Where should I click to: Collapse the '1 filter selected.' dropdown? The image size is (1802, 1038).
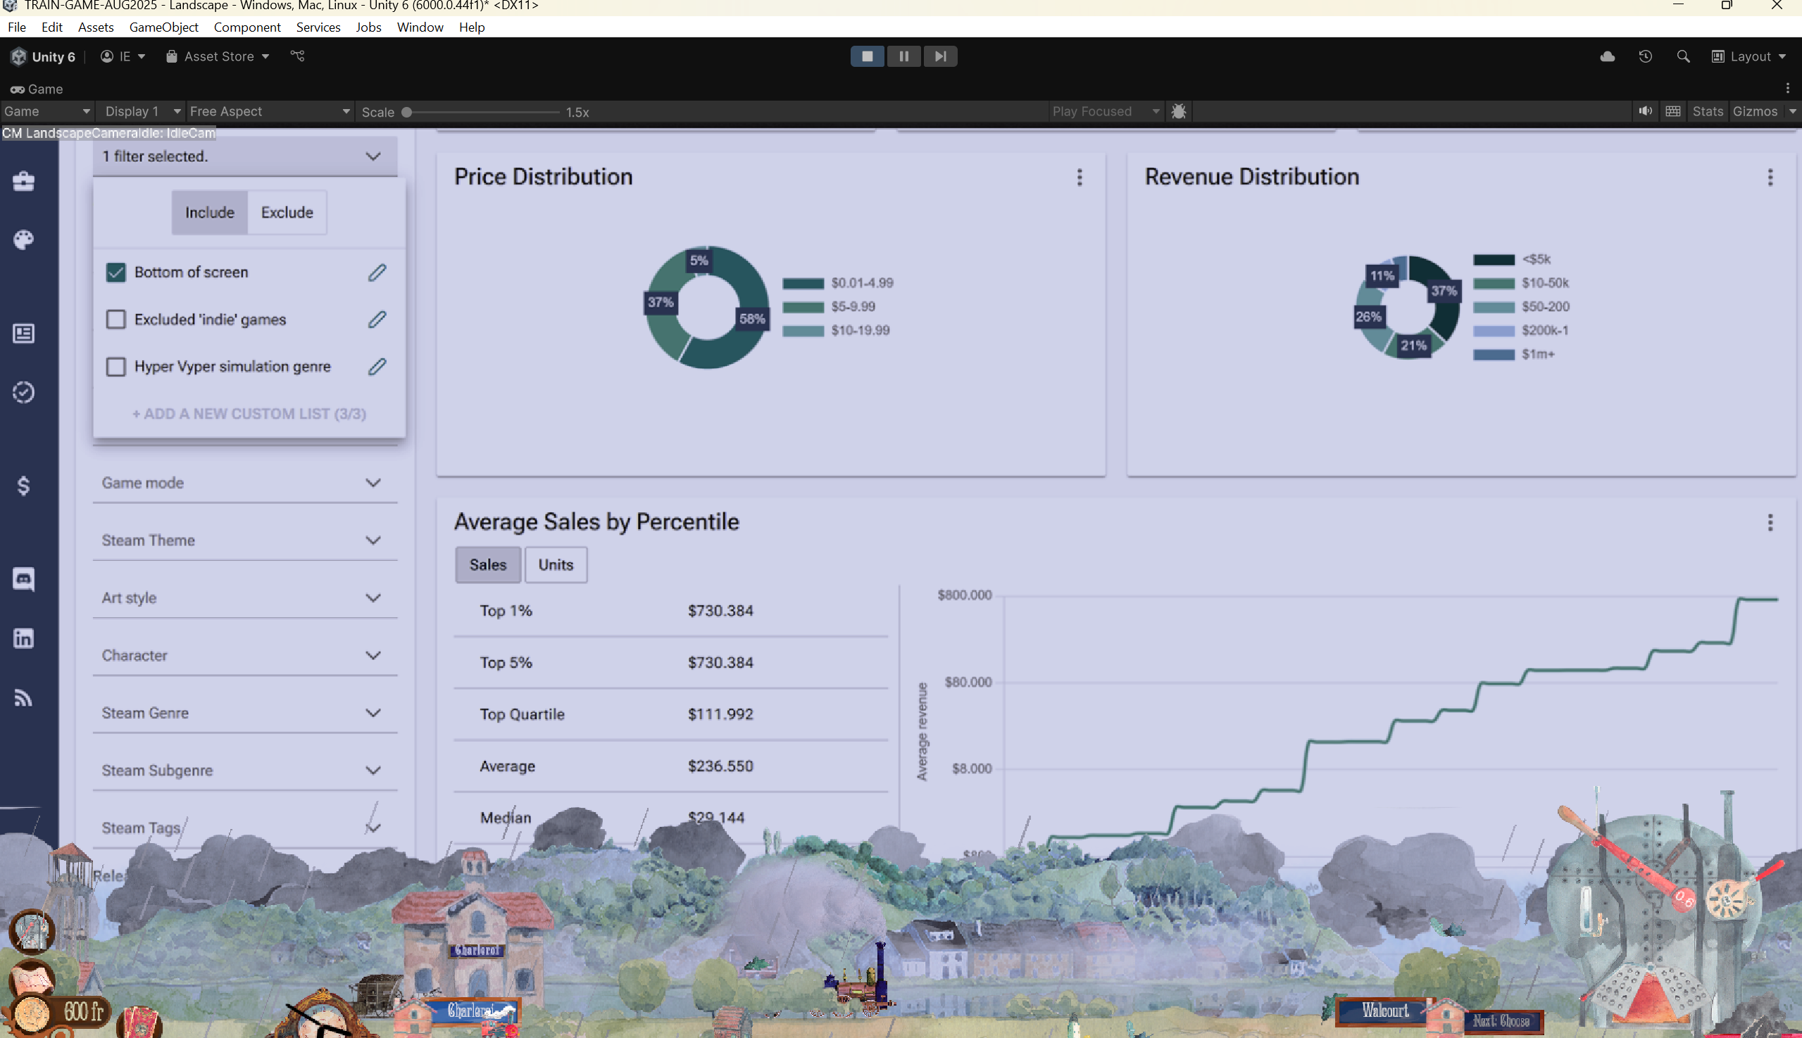pos(244,156)
